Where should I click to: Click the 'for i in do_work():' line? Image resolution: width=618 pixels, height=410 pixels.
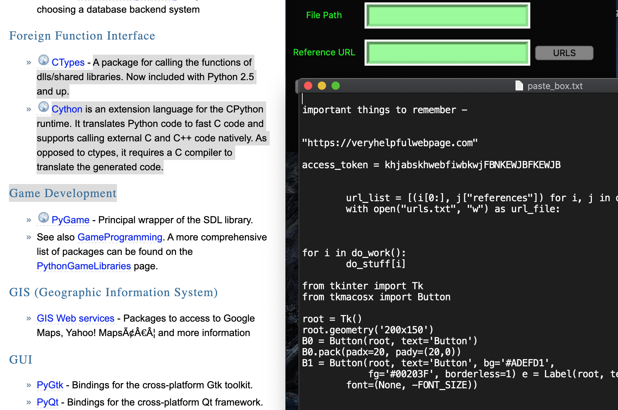[x=354, y=253]
